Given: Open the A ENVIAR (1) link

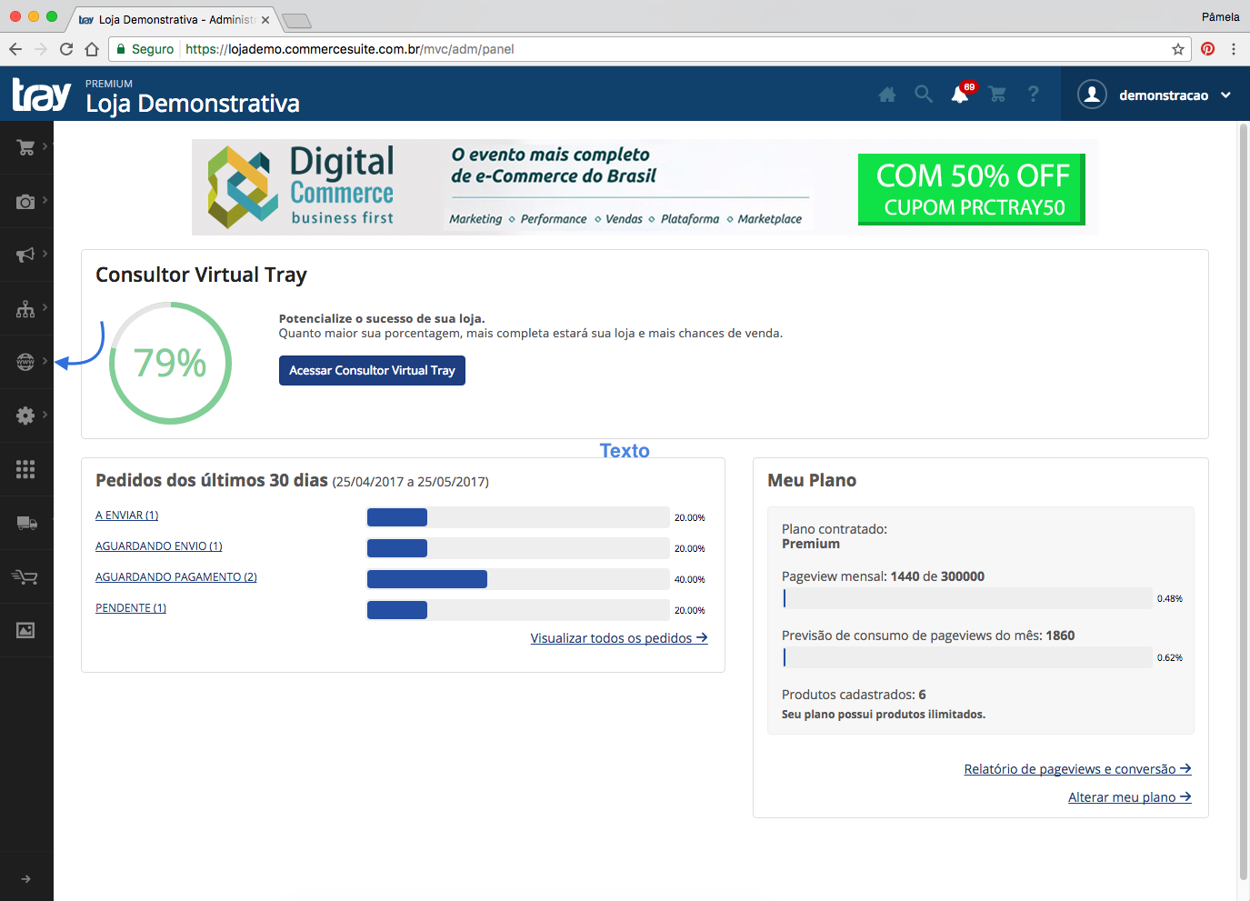Looking at the screenshot, I should (x=127, y=516).
